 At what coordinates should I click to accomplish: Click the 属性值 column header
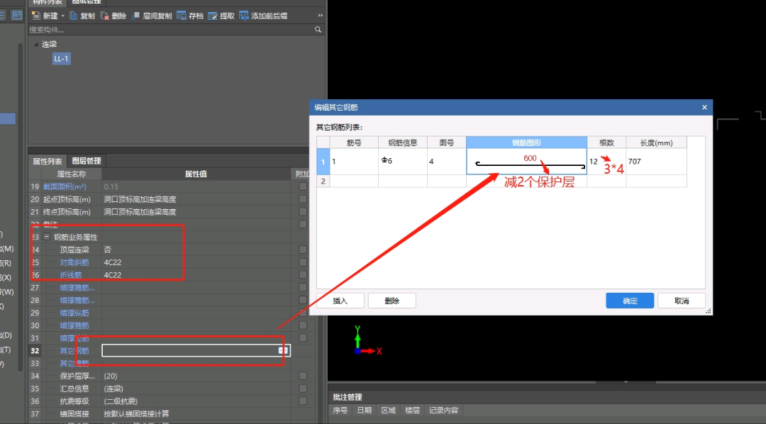[x=196, y=174]
